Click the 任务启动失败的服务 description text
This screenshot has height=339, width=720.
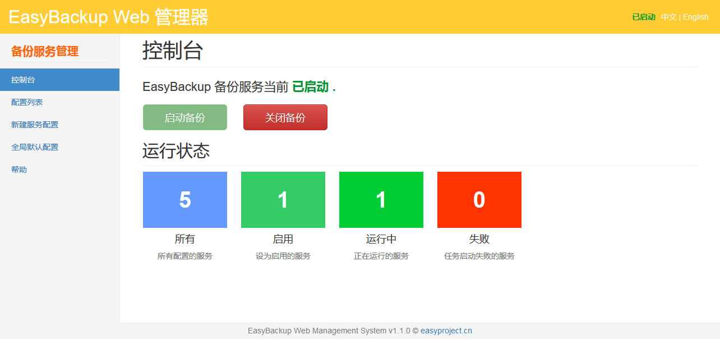[479, 256]
